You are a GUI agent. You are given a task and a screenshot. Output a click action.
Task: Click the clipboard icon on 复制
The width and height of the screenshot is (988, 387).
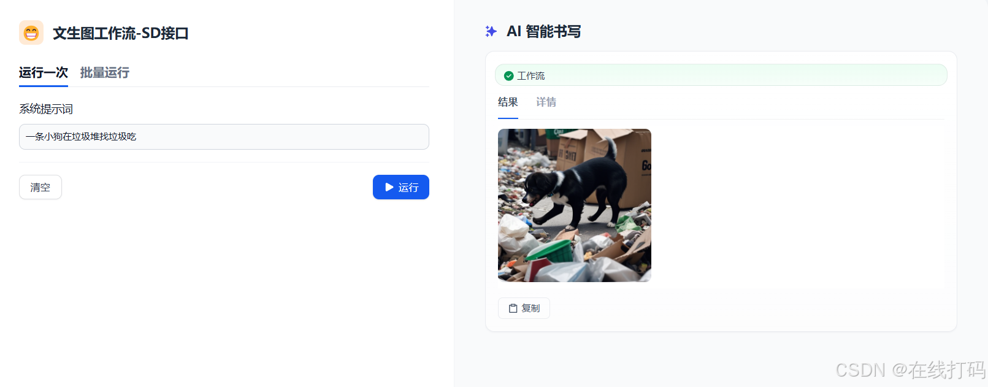[x=513, y=308]
